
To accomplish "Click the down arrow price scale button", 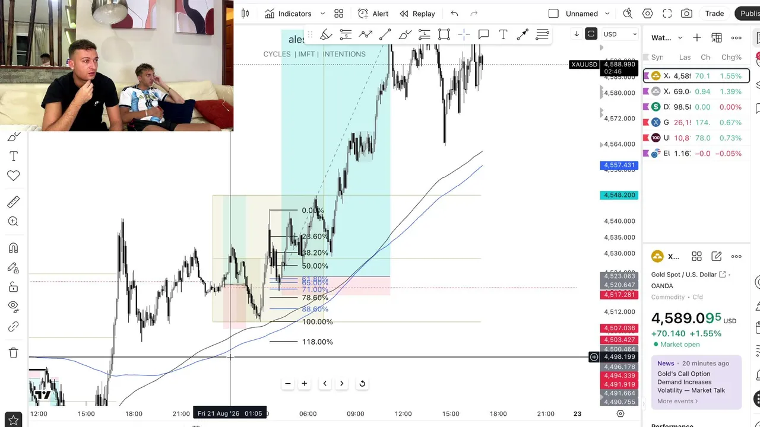I will [576, 34].
